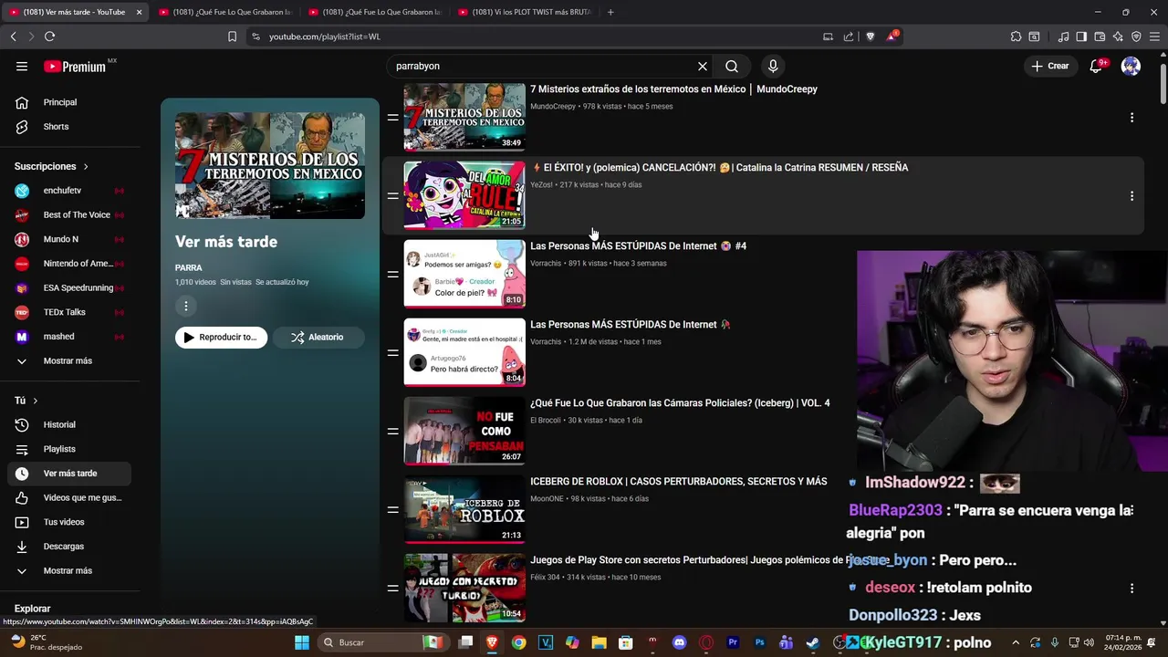
Task: Expand Mostrar más under subscriptions
Action: tap(69, 360)
